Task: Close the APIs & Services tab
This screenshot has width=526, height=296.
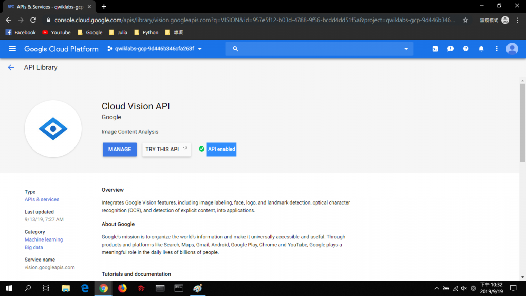Action: pyautogui.click(x=89, y=7)
